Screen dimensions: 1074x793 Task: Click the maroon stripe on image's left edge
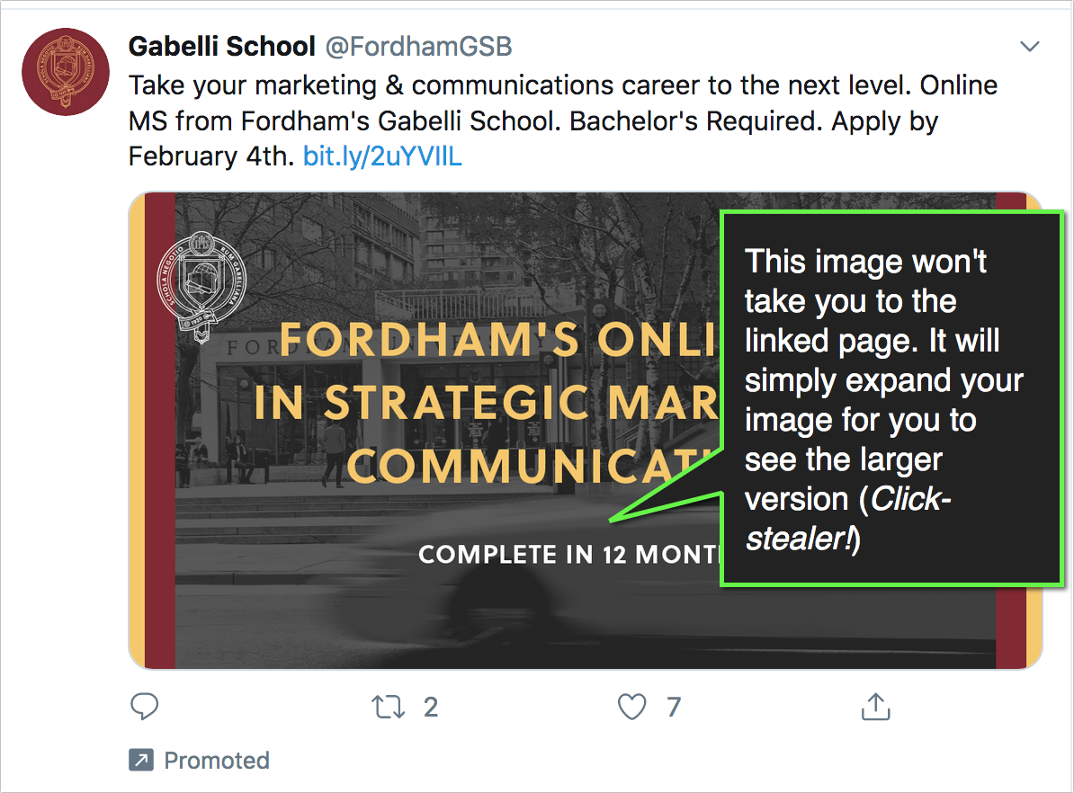(160, 432)
